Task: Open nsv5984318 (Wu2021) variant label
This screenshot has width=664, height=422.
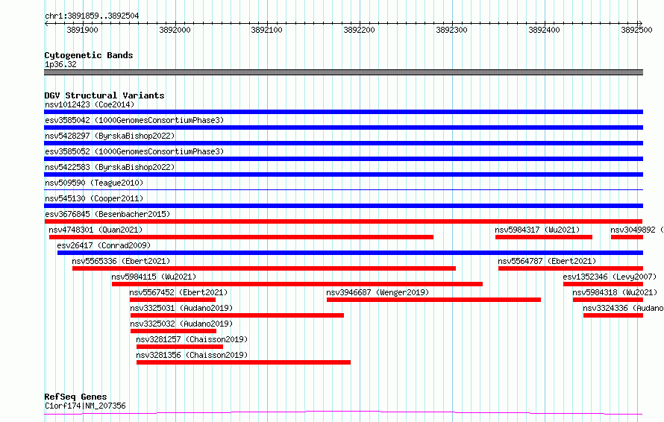Action: (x=615, y=292)
